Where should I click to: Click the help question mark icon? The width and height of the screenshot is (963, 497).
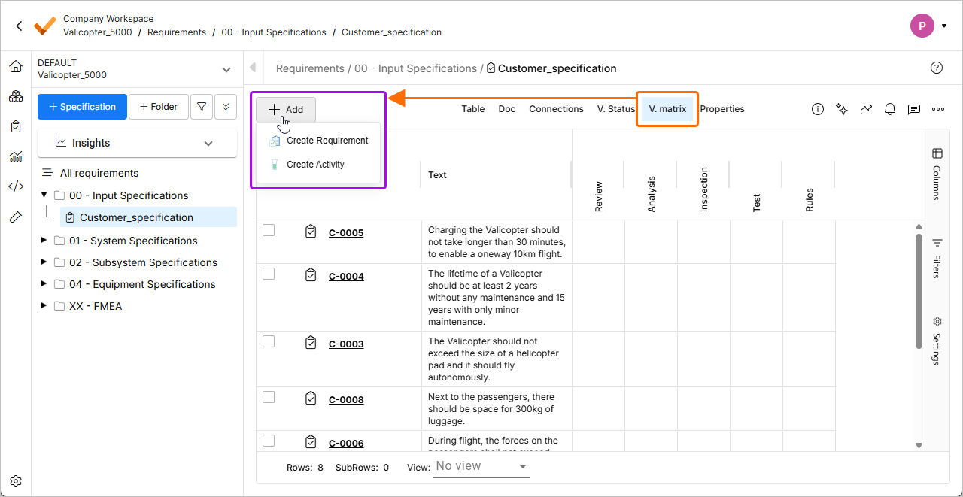click(937, 68)
